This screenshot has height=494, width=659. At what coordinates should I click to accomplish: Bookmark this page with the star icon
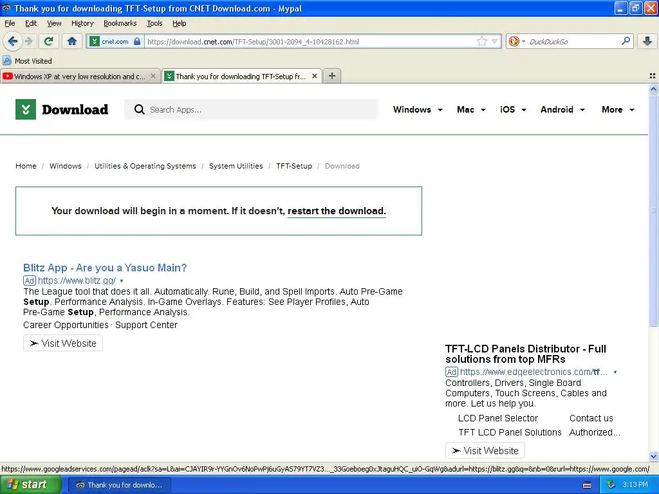481,41
